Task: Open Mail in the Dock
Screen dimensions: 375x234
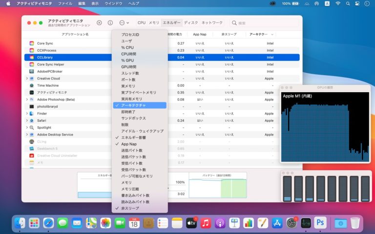Action: 77,223
